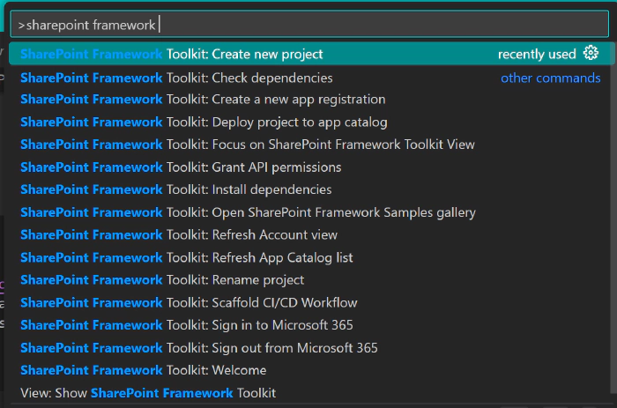This screenshot has width=617, height=408.
Task: Run the Check dependencies command
Action: pyautogui.click(x=176, y=78)
